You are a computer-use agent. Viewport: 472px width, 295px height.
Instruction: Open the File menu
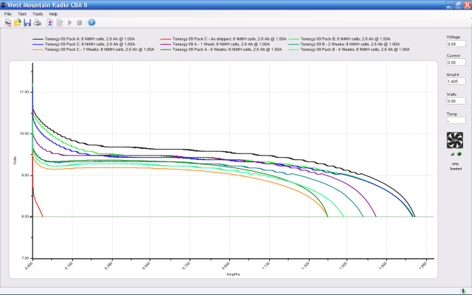(x=8, y=14)
